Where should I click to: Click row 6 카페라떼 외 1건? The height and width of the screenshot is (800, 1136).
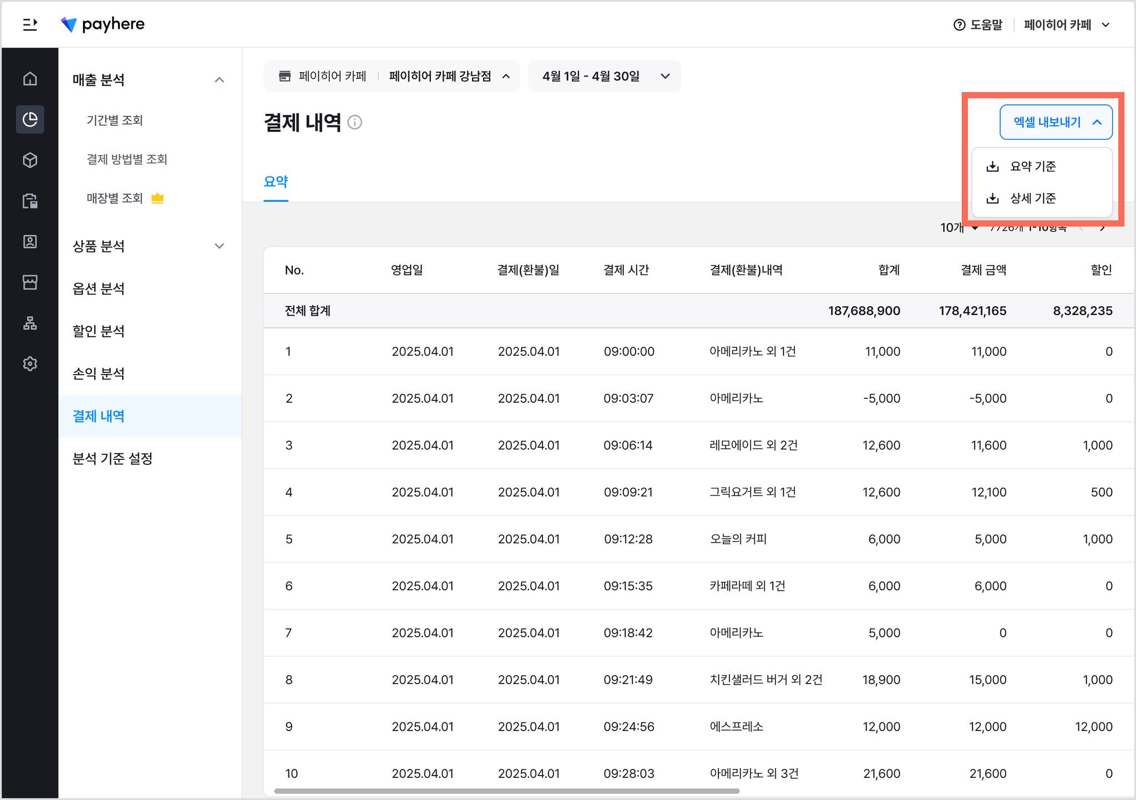[747, 586]
